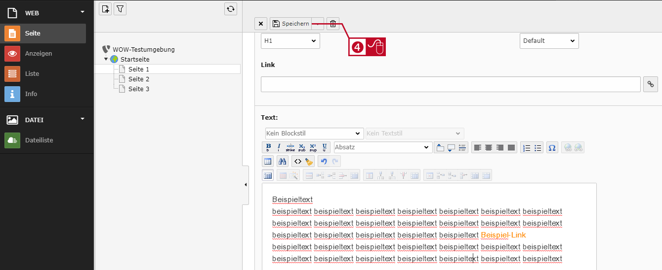
Task: Toggle underline formatting
Action: [x=324, y=147]
